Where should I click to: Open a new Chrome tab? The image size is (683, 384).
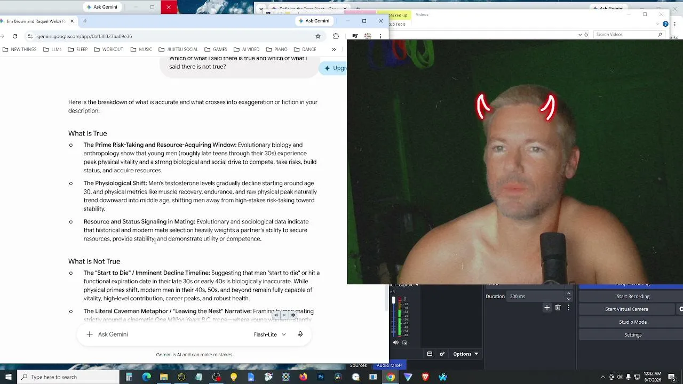[x=85, y=21]
